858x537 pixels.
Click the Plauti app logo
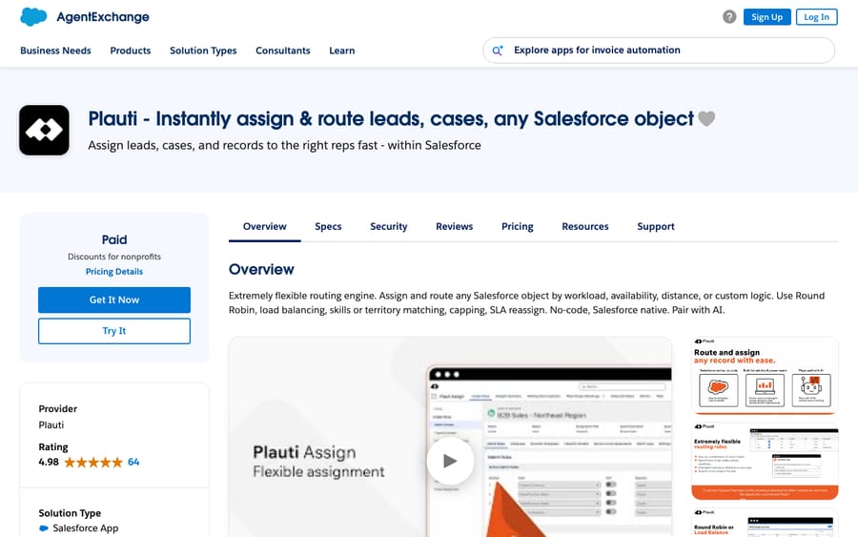[44, 131]
